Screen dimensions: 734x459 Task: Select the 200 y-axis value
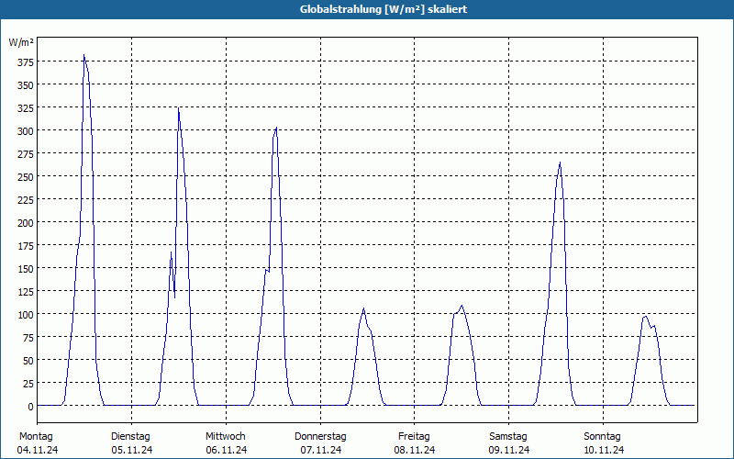click(26, 223)
